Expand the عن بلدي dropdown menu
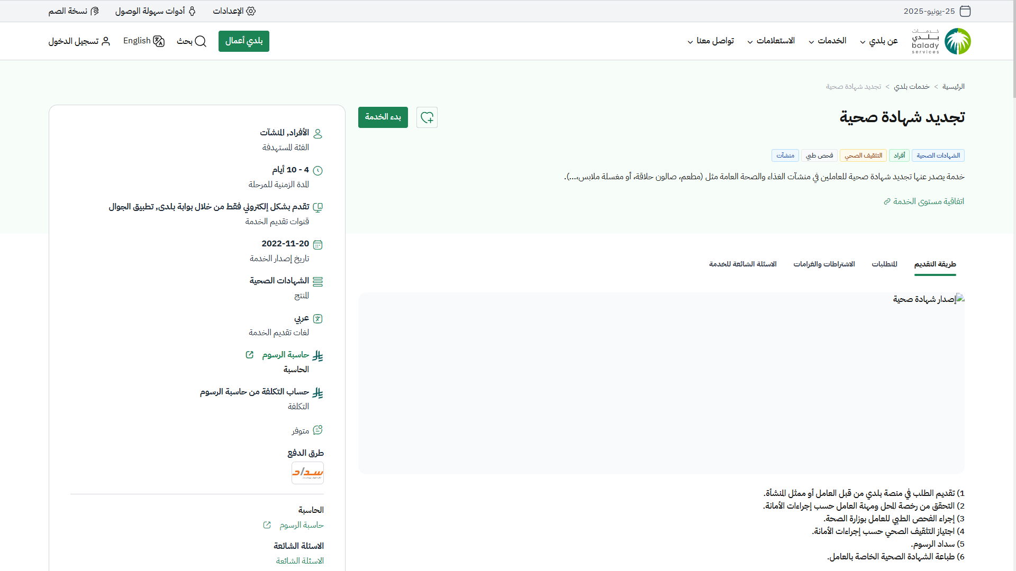 [878, 41]
